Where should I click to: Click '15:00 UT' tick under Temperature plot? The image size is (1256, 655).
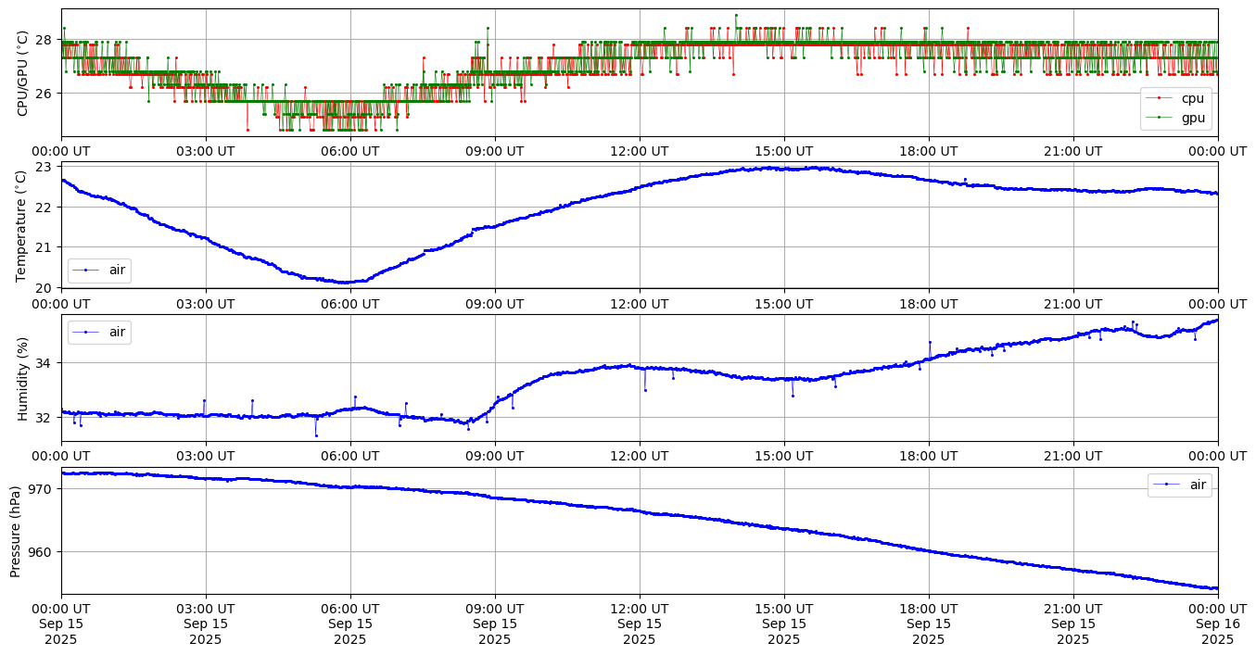point(784,304)
